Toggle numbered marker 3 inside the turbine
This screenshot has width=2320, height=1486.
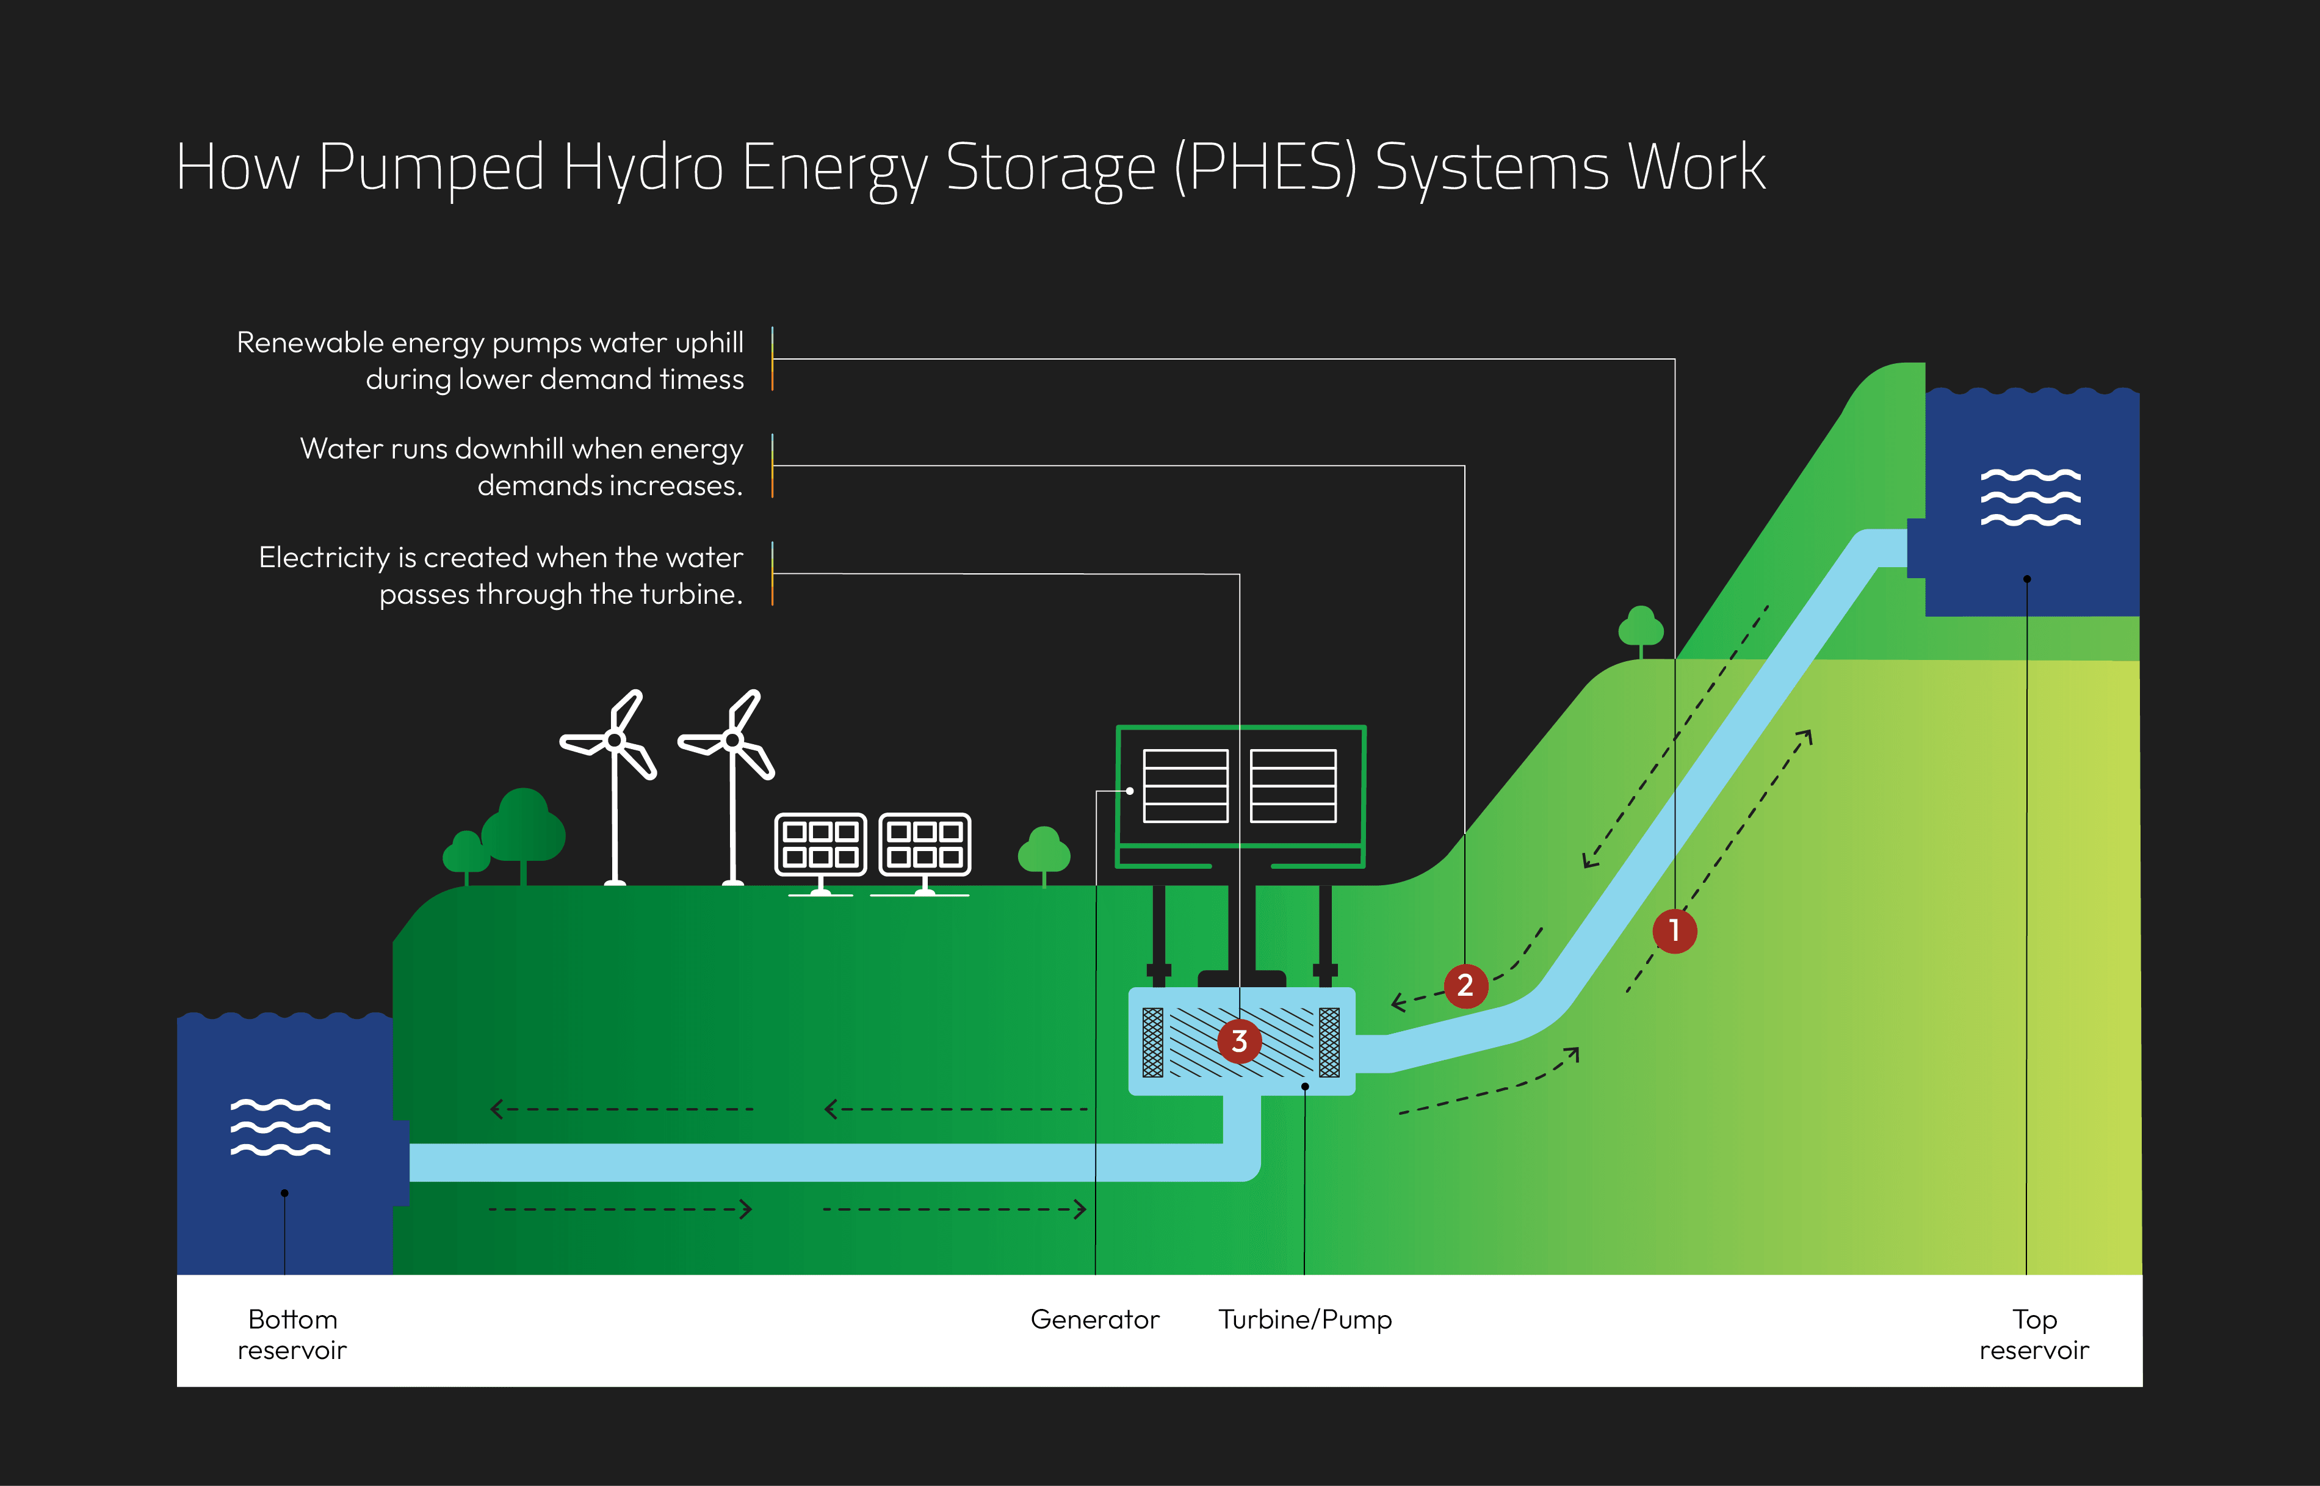click(x=1240, y=1040)
